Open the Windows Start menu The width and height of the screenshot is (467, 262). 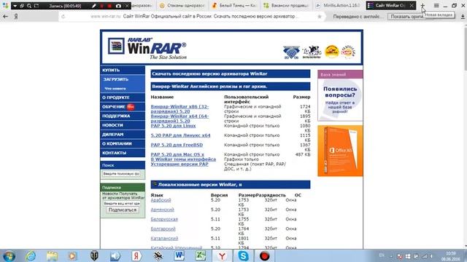[x=9, y=255]
